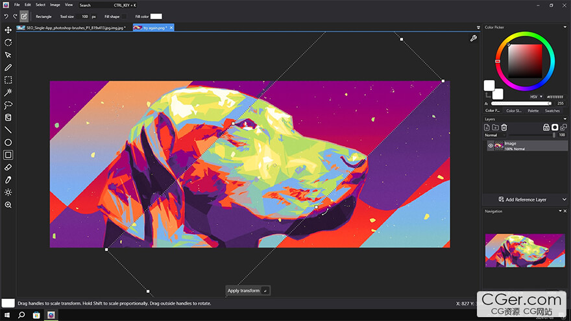Click the Undo arrow in the toolbar
Screen dimensions: 571x321
coord(6,16)
